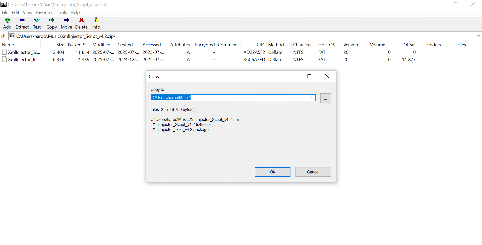Click the go-up-one-level folder icon
Image resolution: width=482 pixels, height=245 pixels.
tap(3, 36)
